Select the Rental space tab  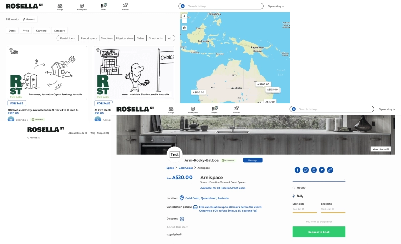click(x=89, y=38)
